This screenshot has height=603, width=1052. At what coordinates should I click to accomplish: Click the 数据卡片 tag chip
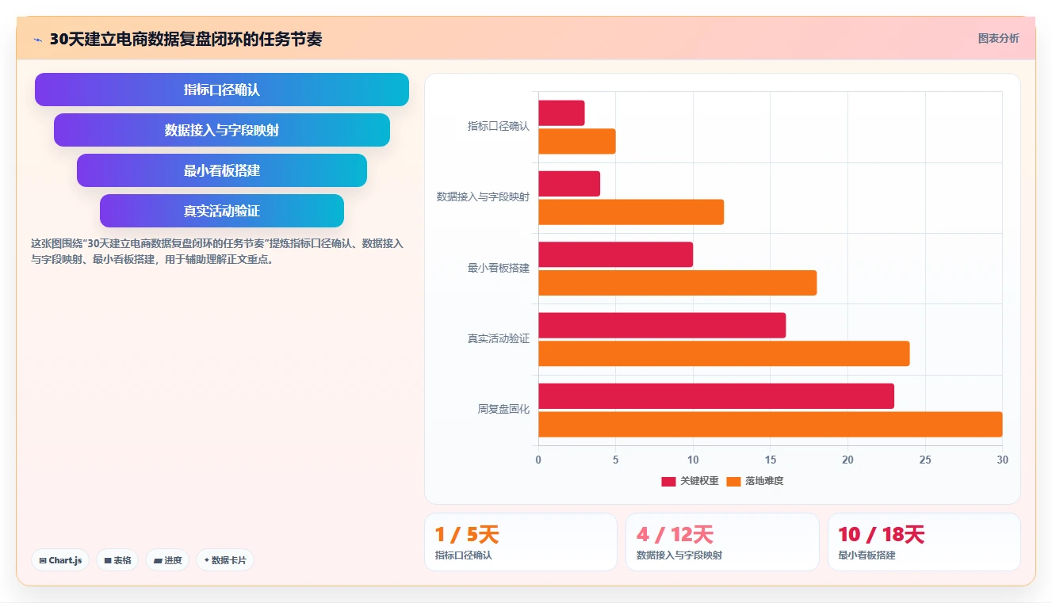[x=225, y=560]
